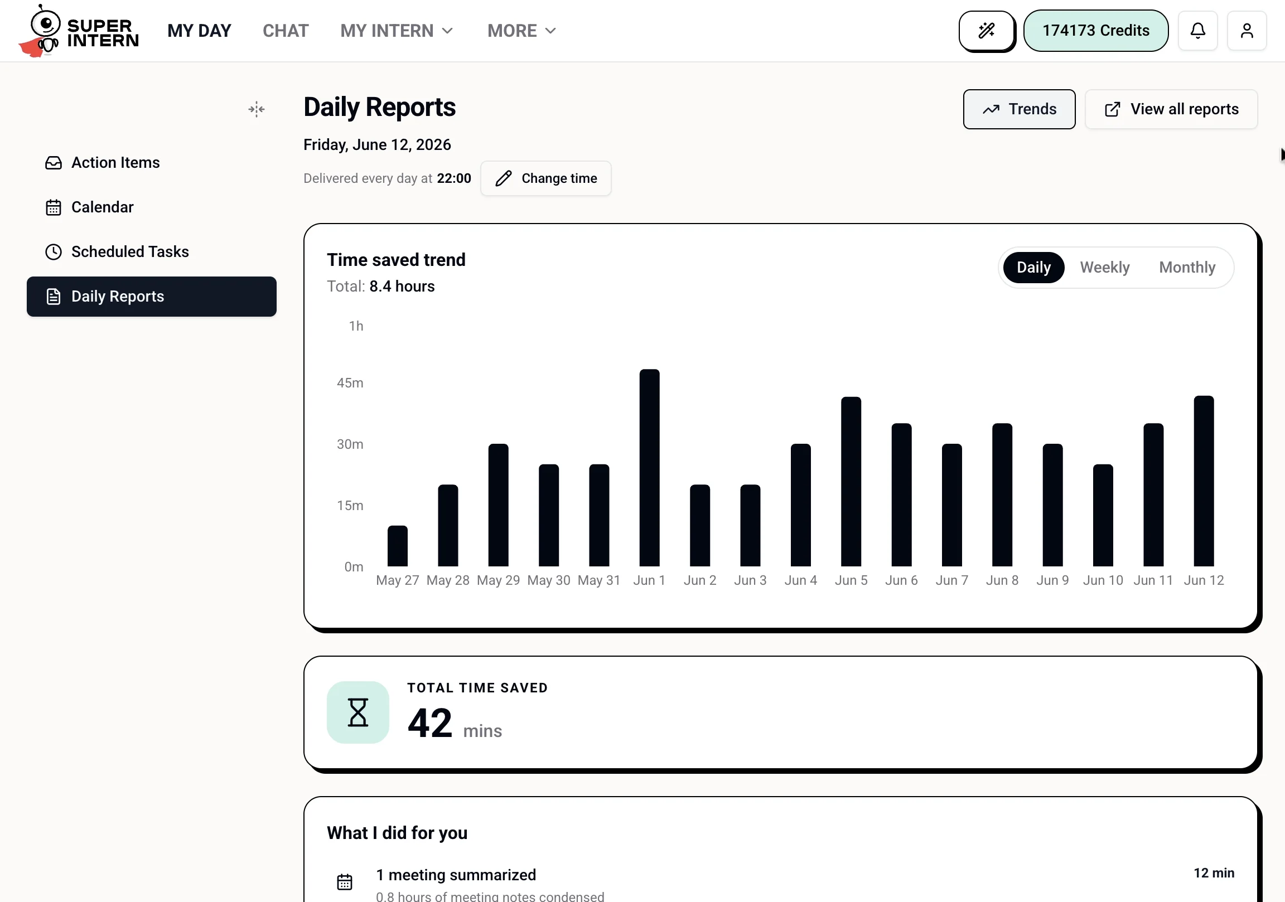
Task: Click the Change time button
Action: tap(545, 178)
